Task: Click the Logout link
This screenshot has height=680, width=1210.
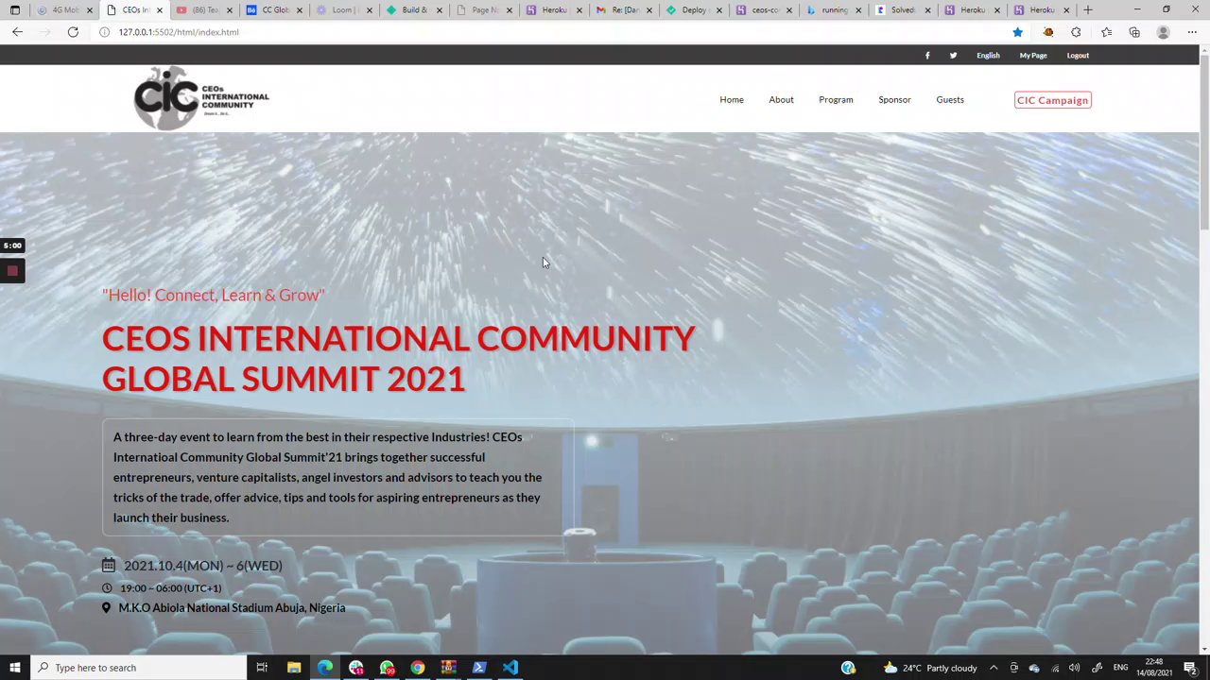Action: (1078, 56)
